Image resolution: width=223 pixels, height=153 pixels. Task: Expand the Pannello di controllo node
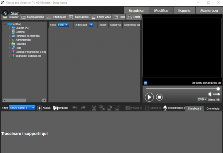tap(9, 36)
